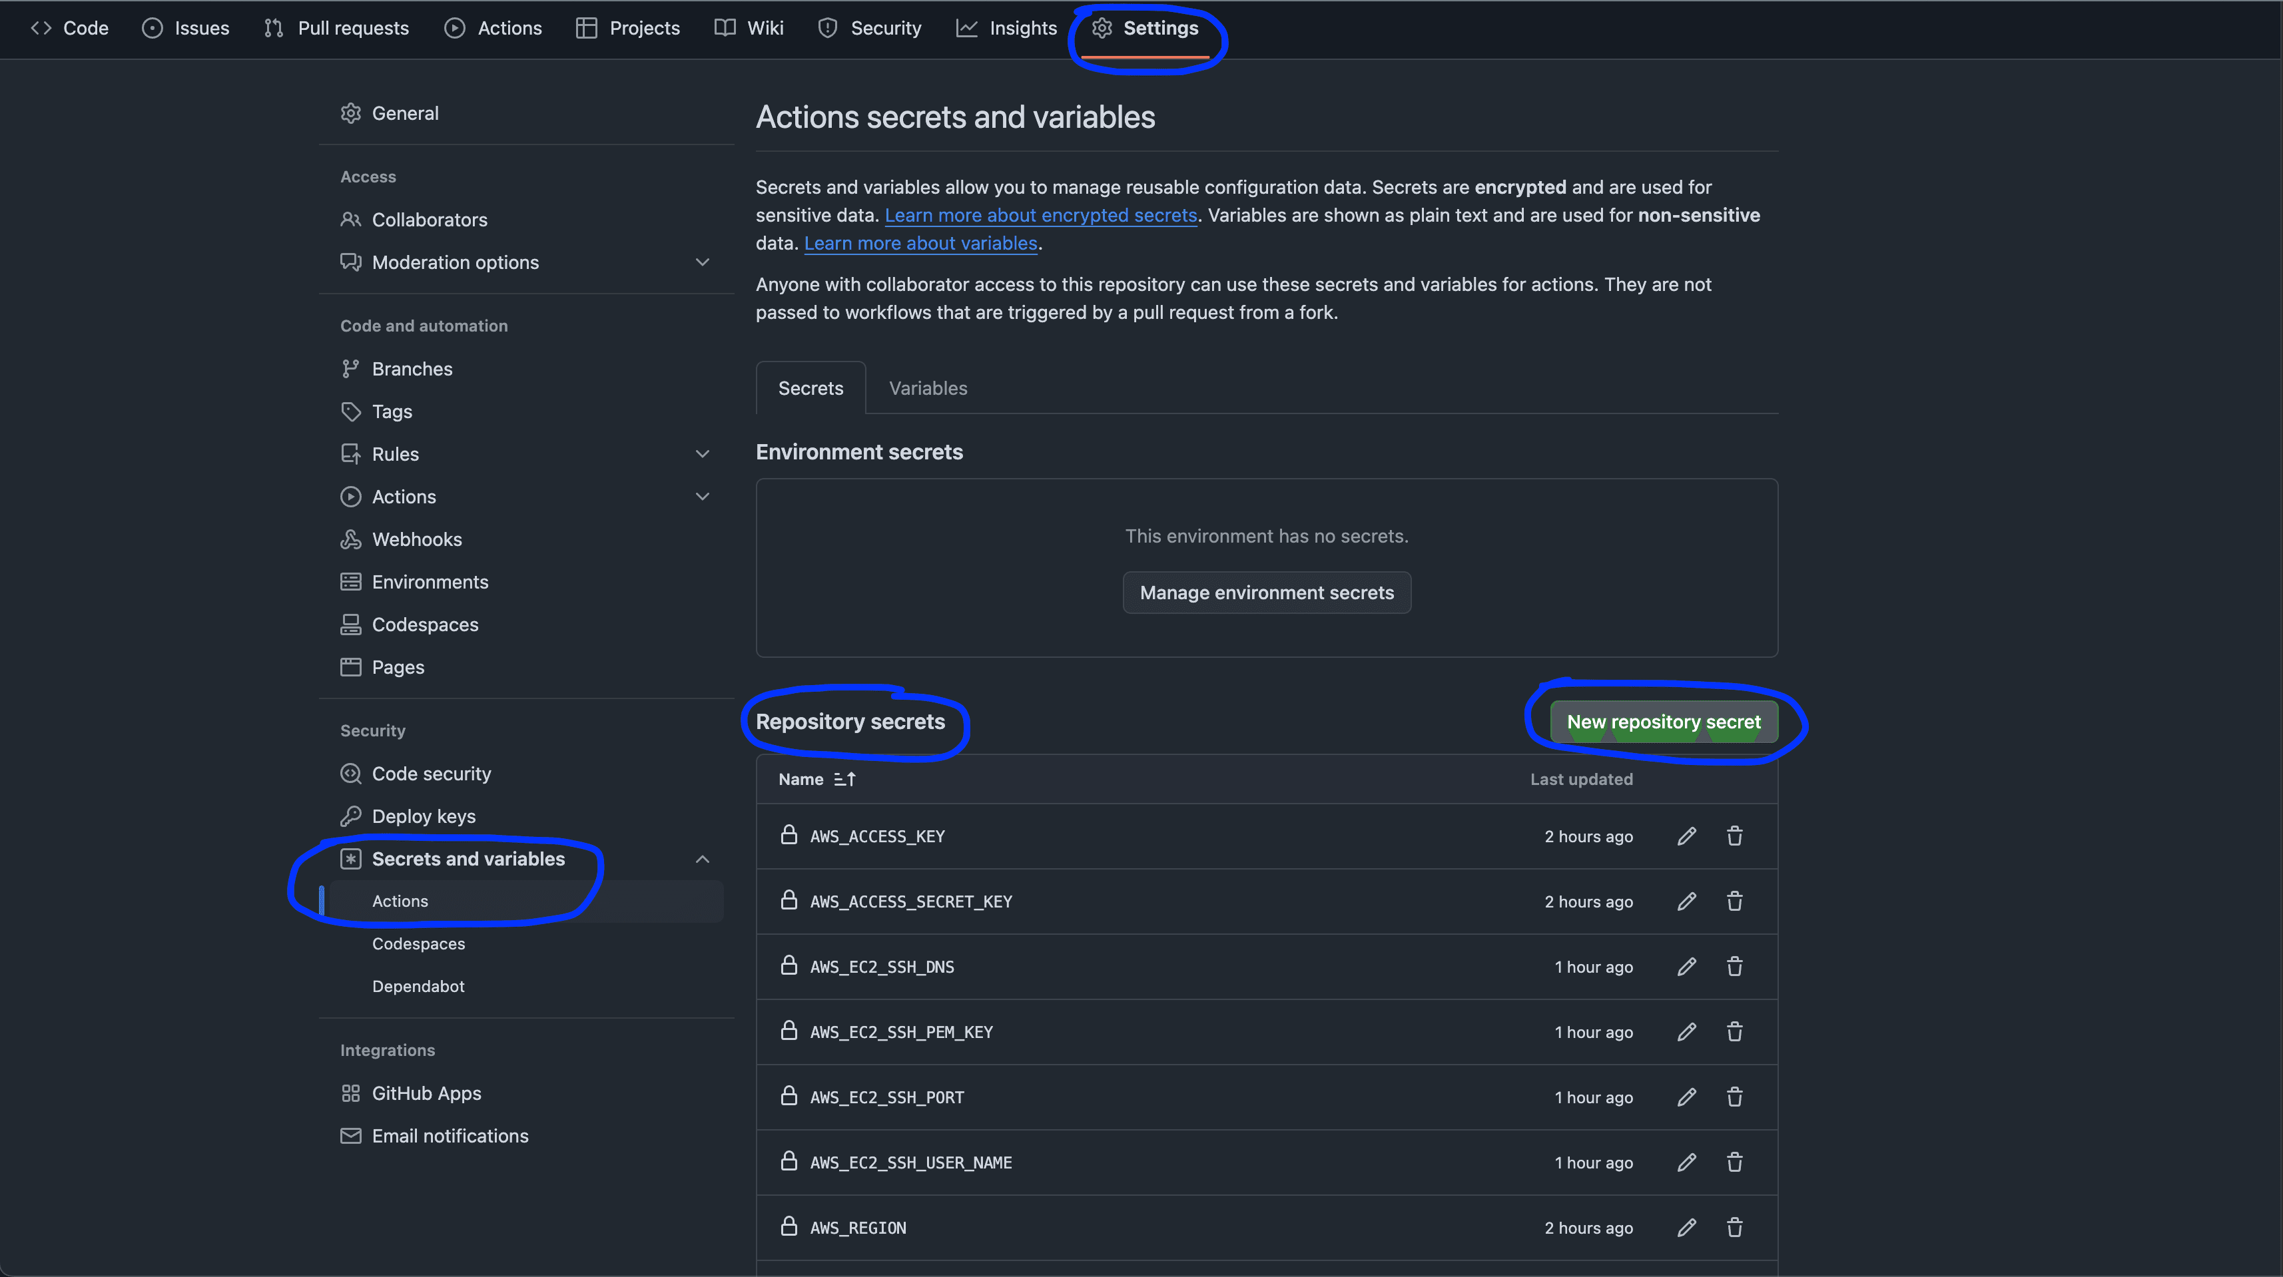Click New repository secret button

(x=1664, y=722)
